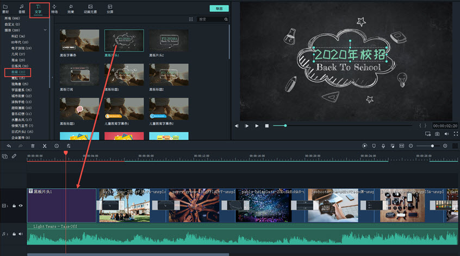The image size is (460, 256).
Task: Open the edit adjust sliders icon
Action: point(69,146)
